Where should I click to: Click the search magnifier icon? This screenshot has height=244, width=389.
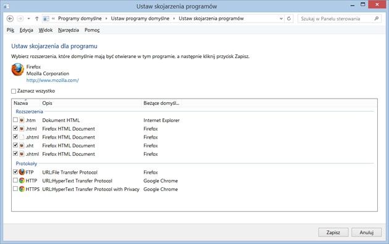tap(377, 18)
